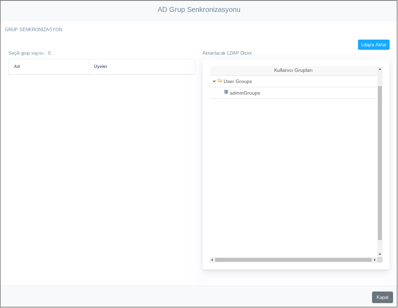The width and height of the screenshot is (398, 308).
Task: Select the User Groups tree label
Action: (238, 81)
